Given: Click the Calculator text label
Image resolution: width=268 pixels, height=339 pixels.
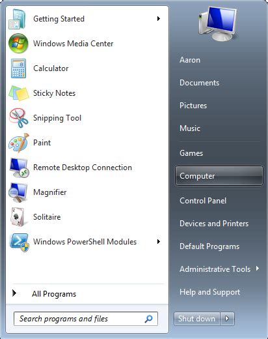Looking at the screenshot, I should 51,68.
